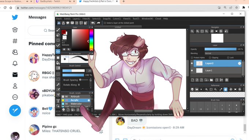Enable layer Lock checkbox
Screen dimensions: 249x140
pos(228,57)
